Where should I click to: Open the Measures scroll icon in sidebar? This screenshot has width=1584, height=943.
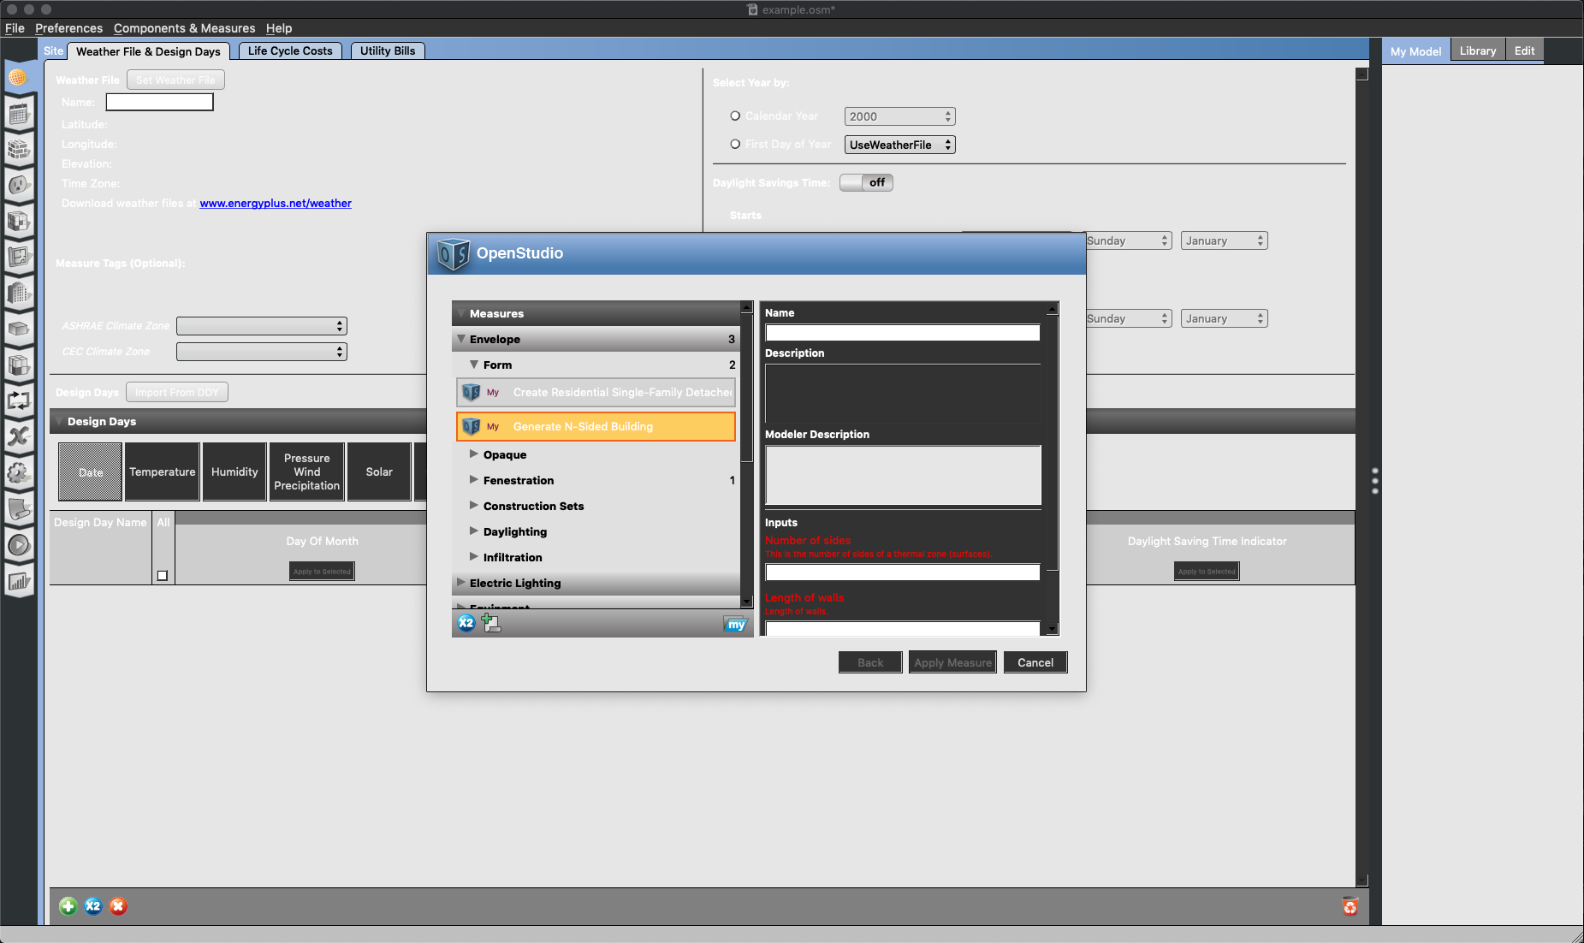tap(18, 509)
